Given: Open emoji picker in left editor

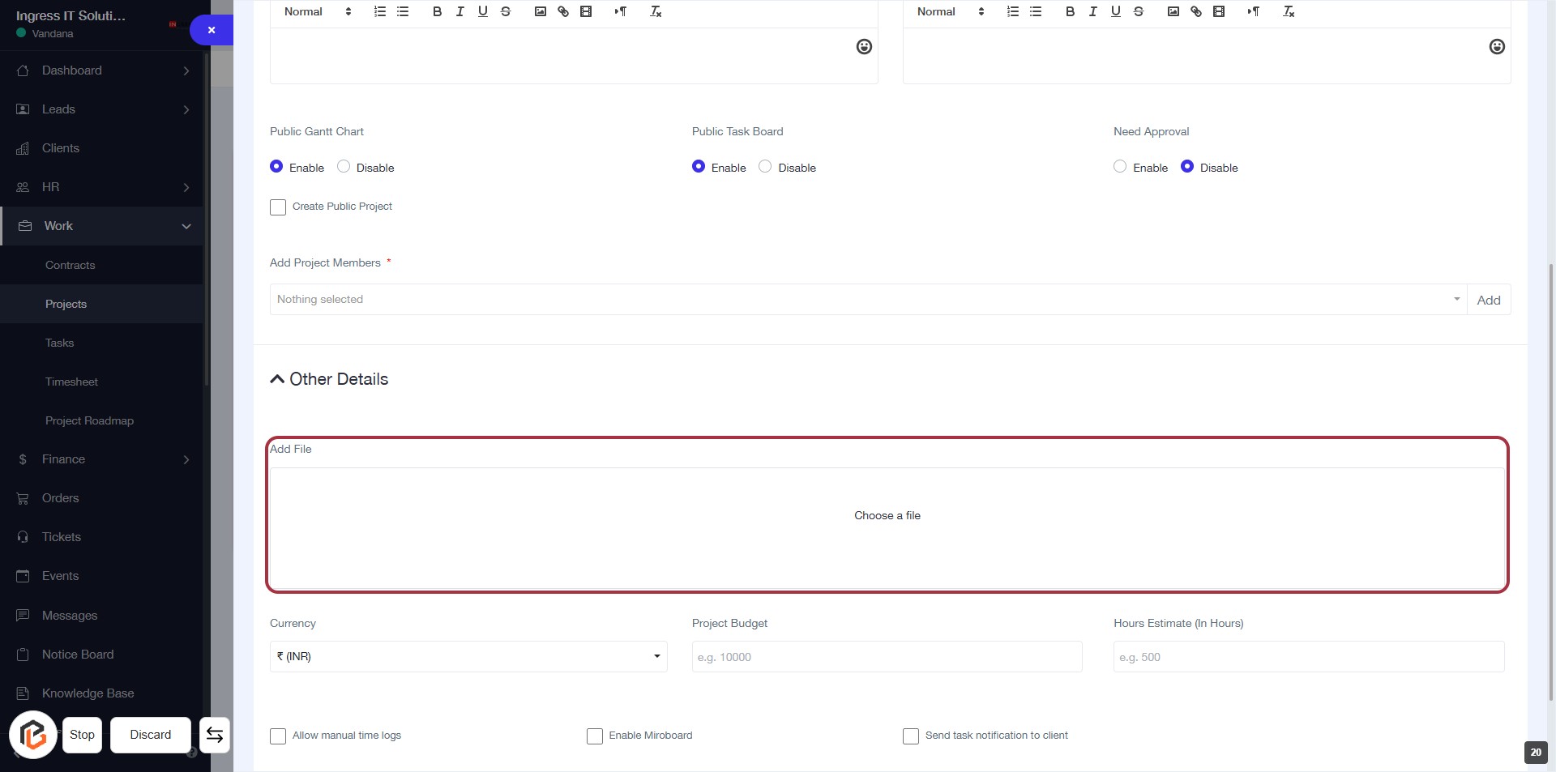Looking at the screenshot, I should coord(864,47).
